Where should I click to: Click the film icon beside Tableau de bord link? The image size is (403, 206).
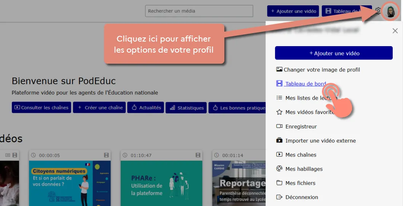pyautogui.click(x=279, y=84)
